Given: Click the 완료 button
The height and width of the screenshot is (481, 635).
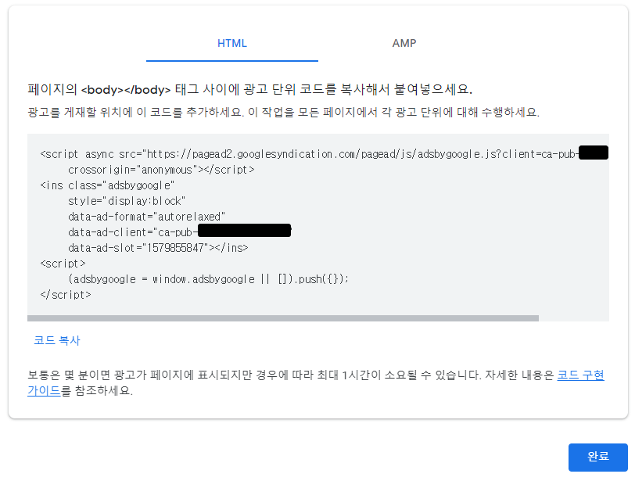Looking at the screenshot, I should pyautogui.click(x=597, y=457).
